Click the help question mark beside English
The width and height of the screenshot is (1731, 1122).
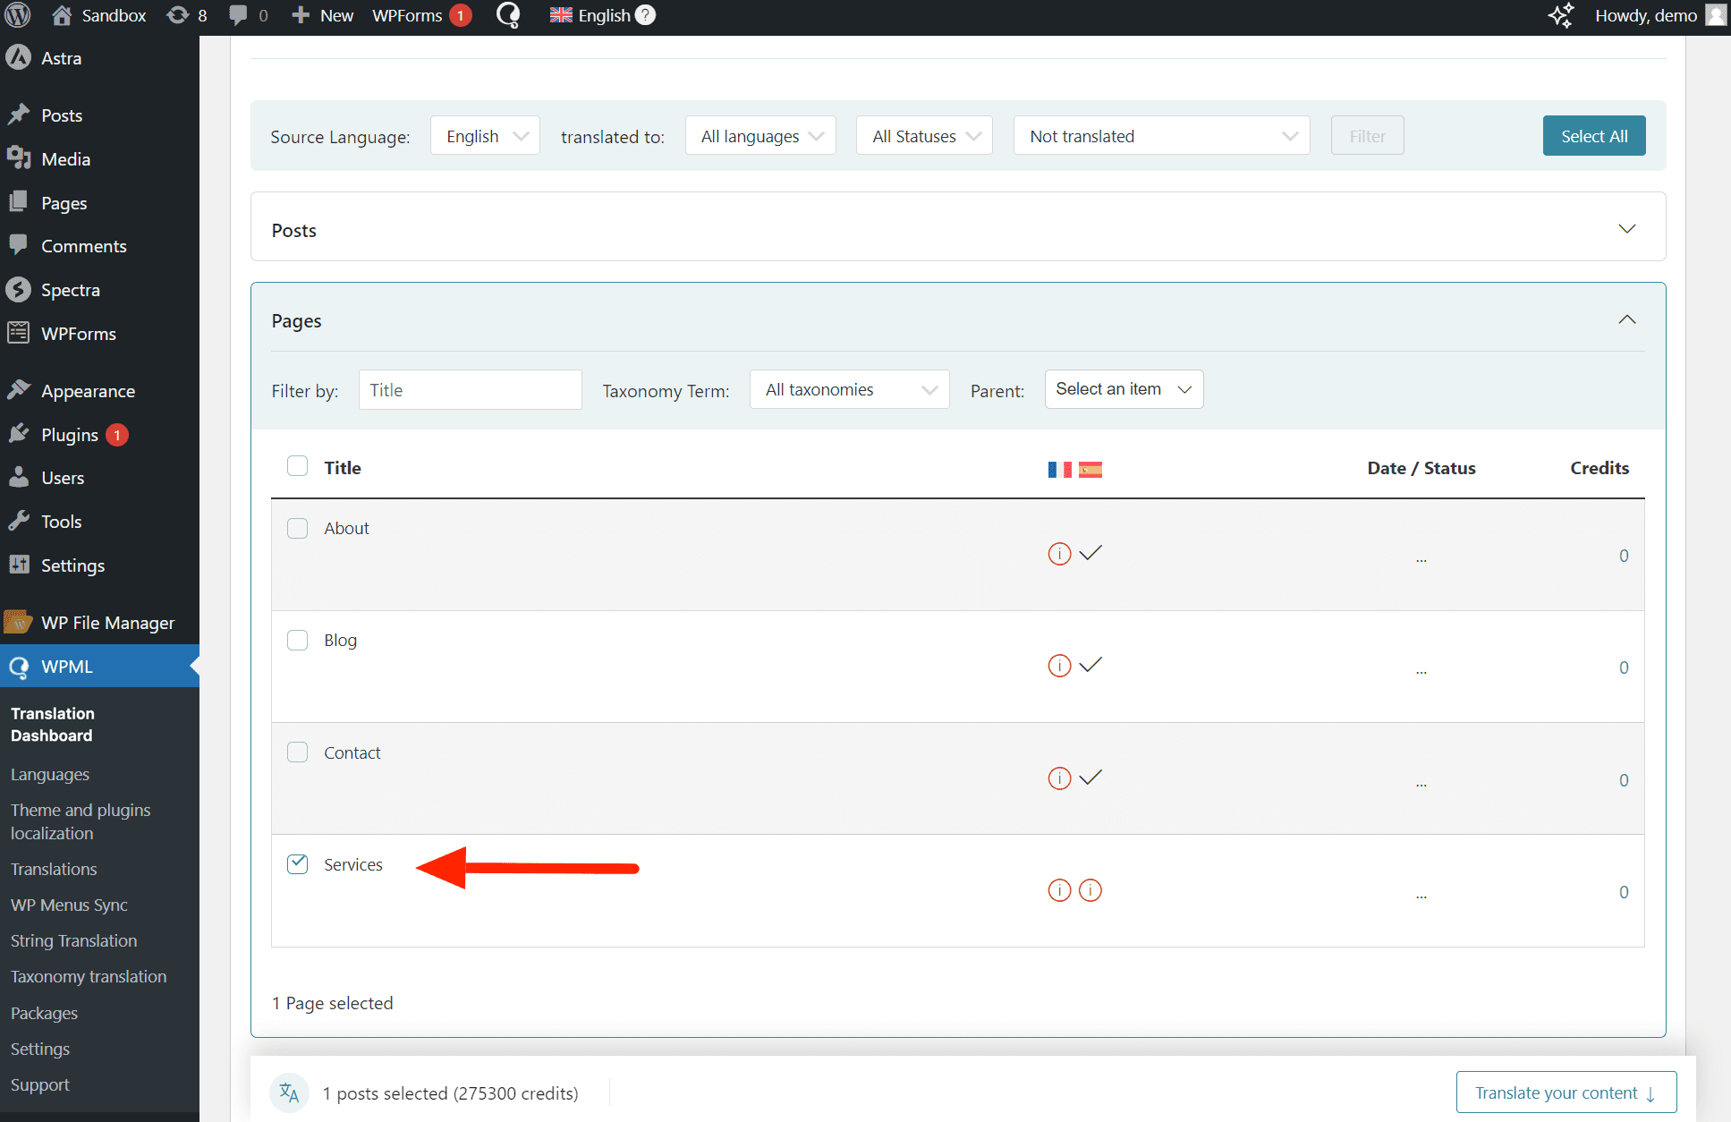[645, 15]
